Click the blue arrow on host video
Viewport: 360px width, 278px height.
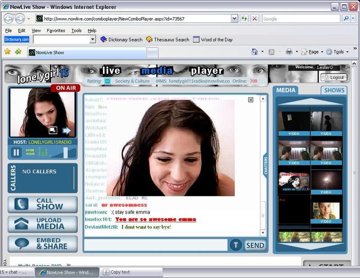(x=67, y=131)
